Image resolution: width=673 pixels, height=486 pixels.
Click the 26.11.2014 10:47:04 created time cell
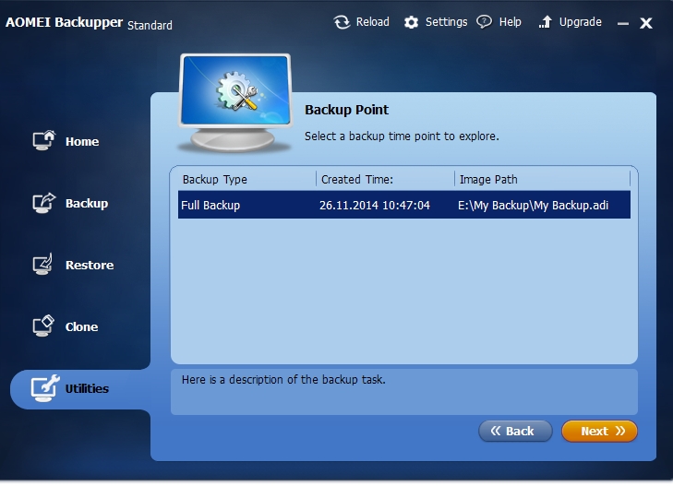click(x=375, y=206)
